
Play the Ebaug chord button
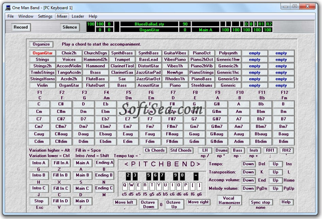tap(105, 134)
